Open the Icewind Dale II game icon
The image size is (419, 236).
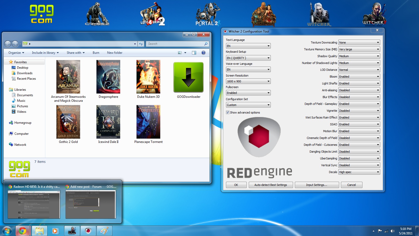pos(108,122)
